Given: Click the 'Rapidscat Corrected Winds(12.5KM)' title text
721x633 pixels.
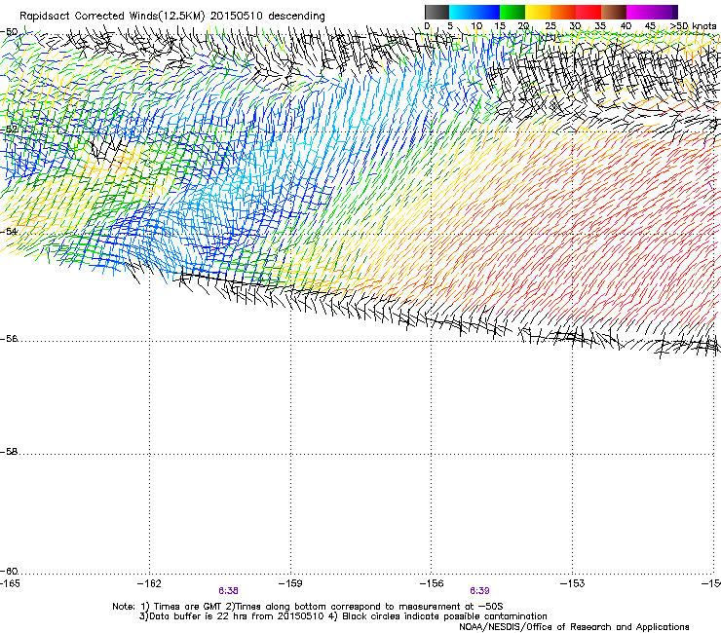Looking at the screenshot, I should pos(112,17).
